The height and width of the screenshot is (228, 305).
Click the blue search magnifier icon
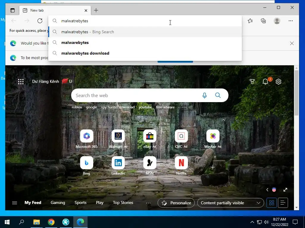218,95
